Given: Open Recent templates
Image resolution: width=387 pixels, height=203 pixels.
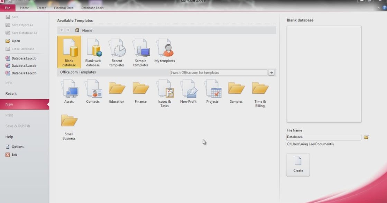Looking at the screenshot, I should pos(117,51).
